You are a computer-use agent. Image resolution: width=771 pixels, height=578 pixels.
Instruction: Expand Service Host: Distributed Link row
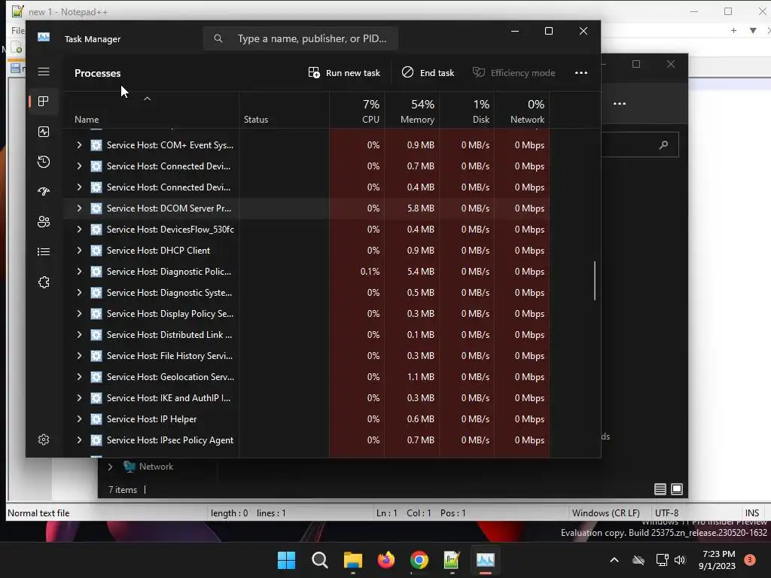coord(78,335)
